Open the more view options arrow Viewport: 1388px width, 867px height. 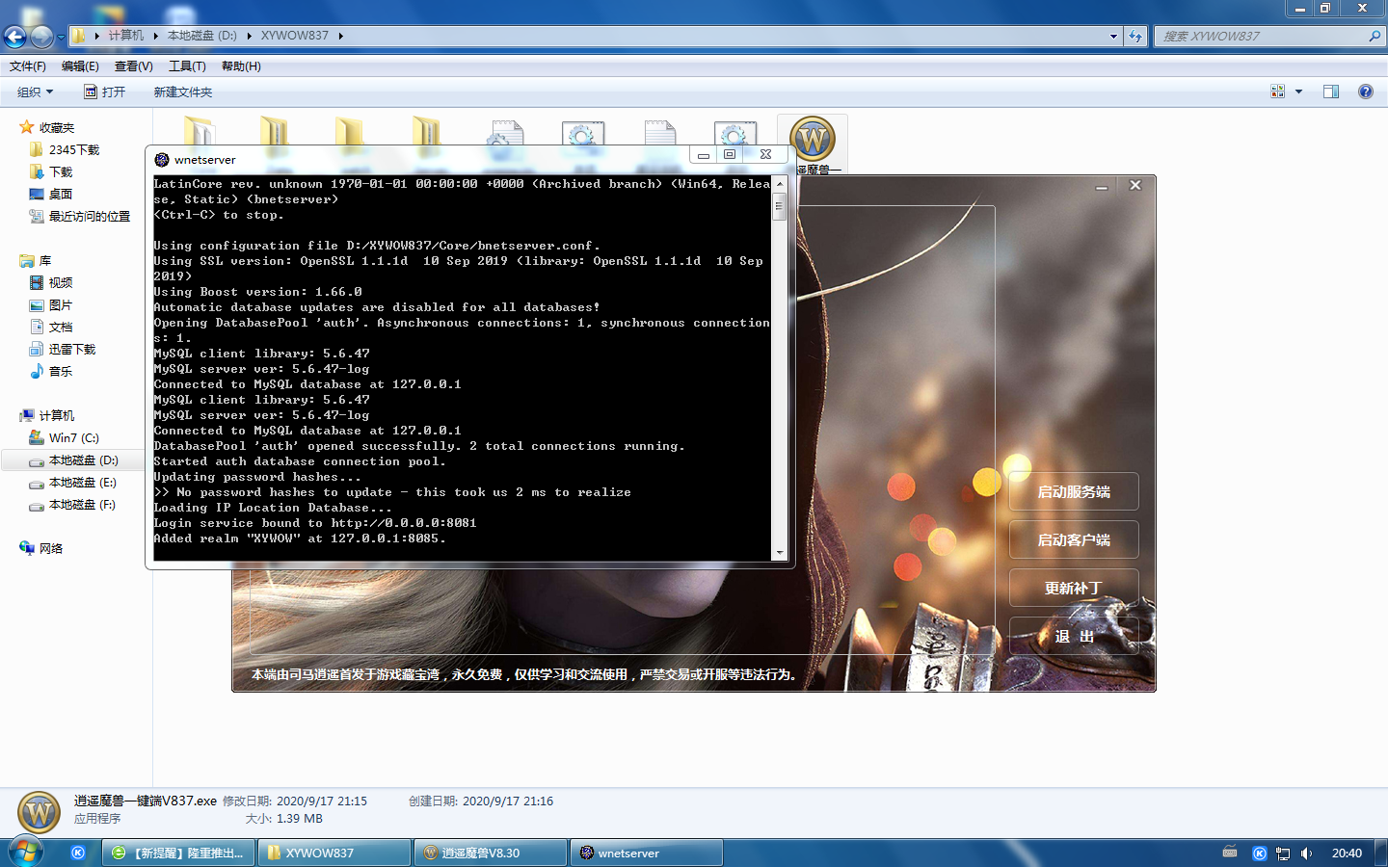pos(1298,92)
